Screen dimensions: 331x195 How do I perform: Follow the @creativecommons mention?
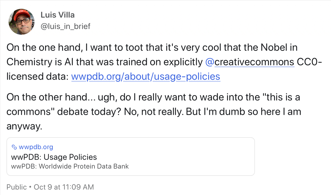point(249,62)
